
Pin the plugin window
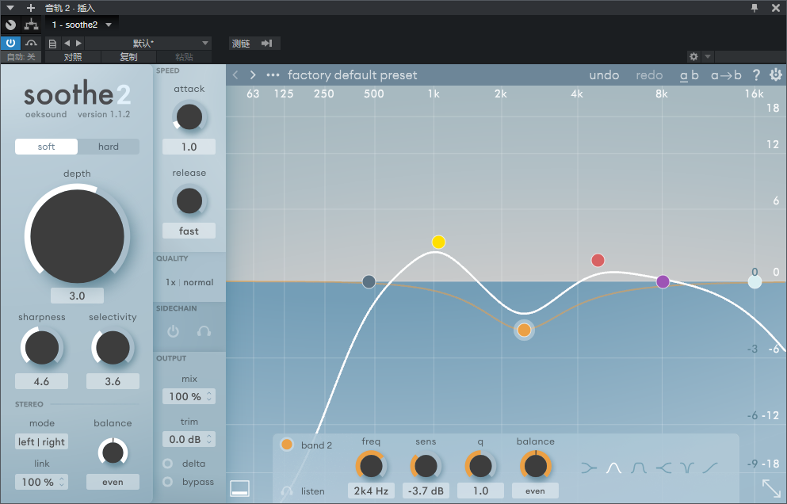pyautogui.click(x=755, y=8)
